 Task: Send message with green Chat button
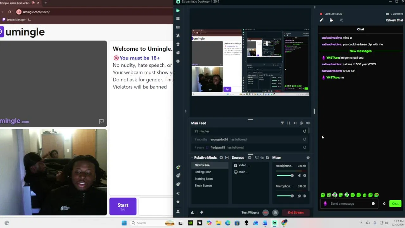coord(395,204)
